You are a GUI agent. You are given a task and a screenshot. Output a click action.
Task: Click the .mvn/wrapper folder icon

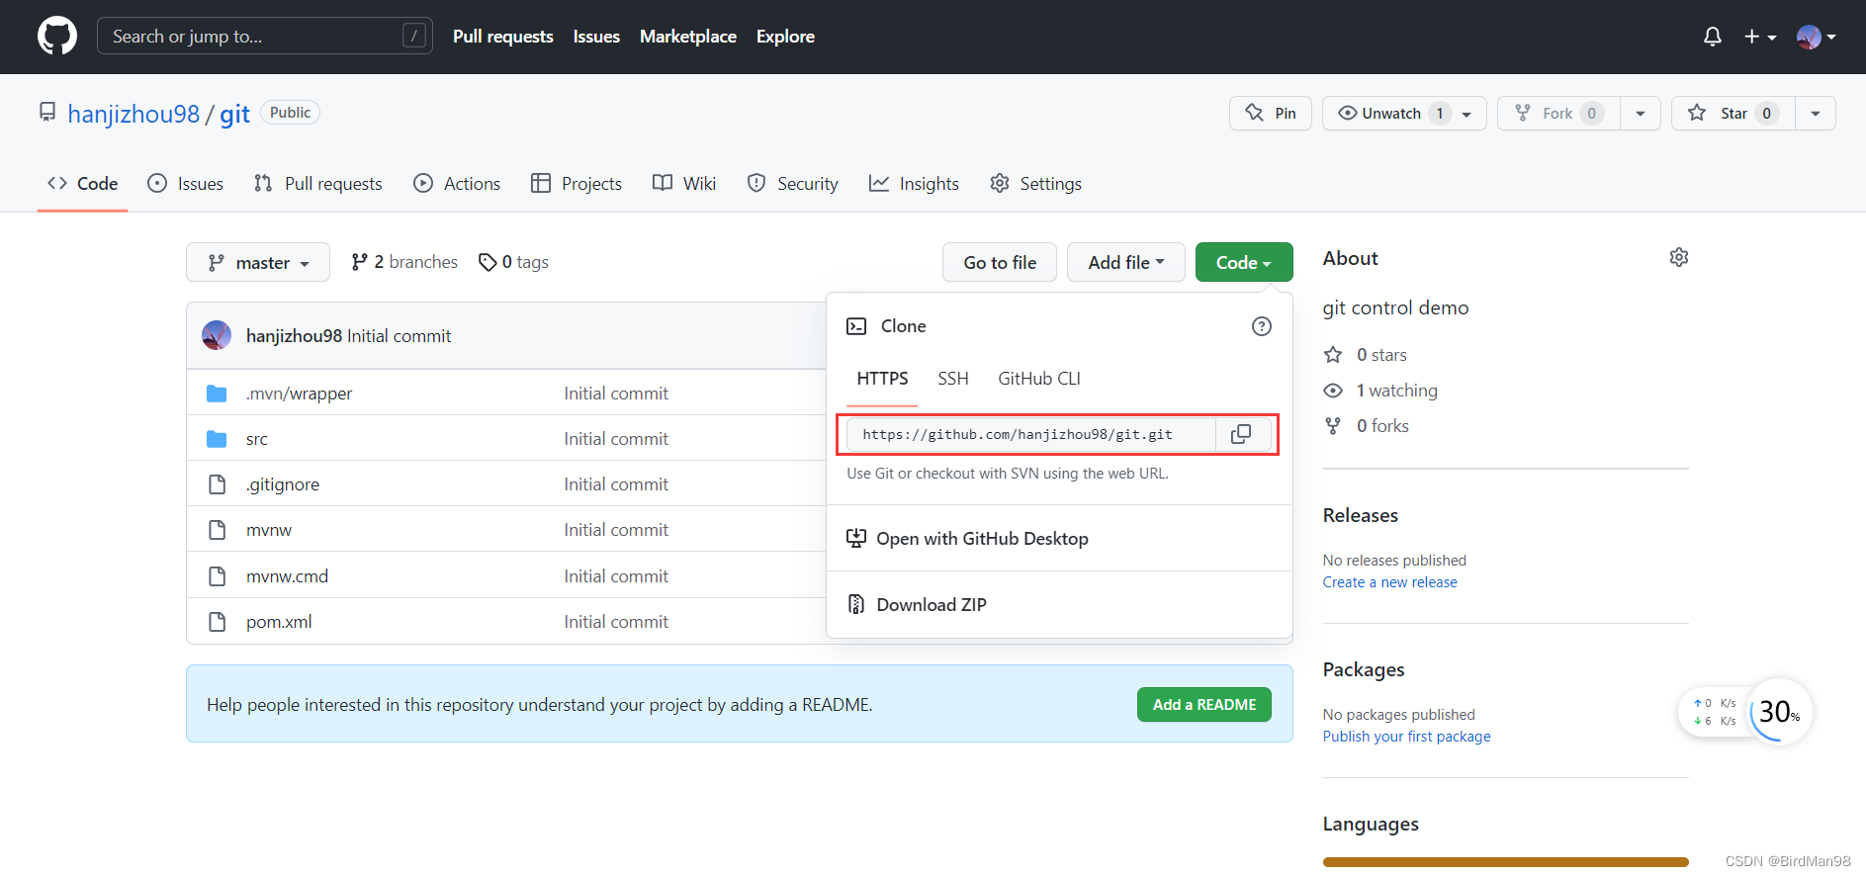pyautogui.click(x=217, y=394)
